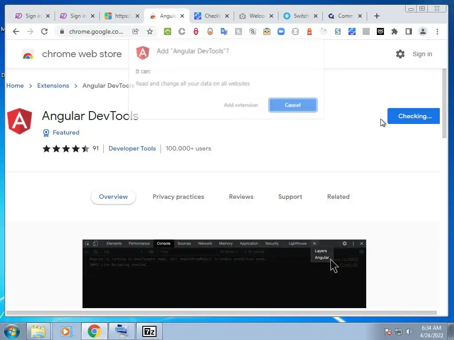Open the blue checkmark extension icon
454x340 pixels.
click(x=352, y=31)
